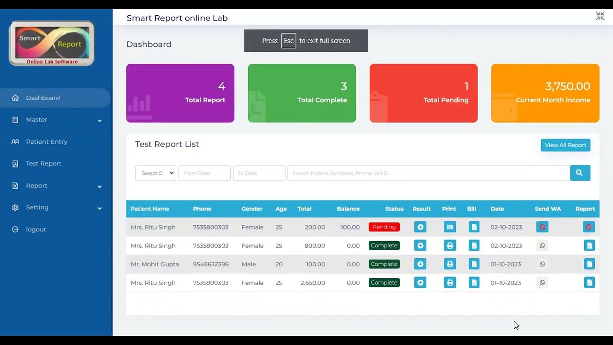613x345 pixels.
Task: Click the Search Patient input field
Action: click(x=429, y=173)
